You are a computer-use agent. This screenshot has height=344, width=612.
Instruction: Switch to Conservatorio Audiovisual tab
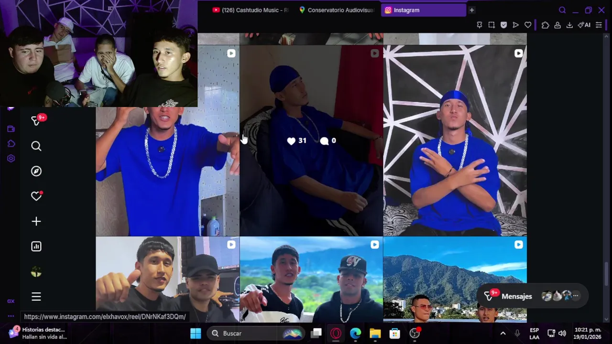click(336, 10)
